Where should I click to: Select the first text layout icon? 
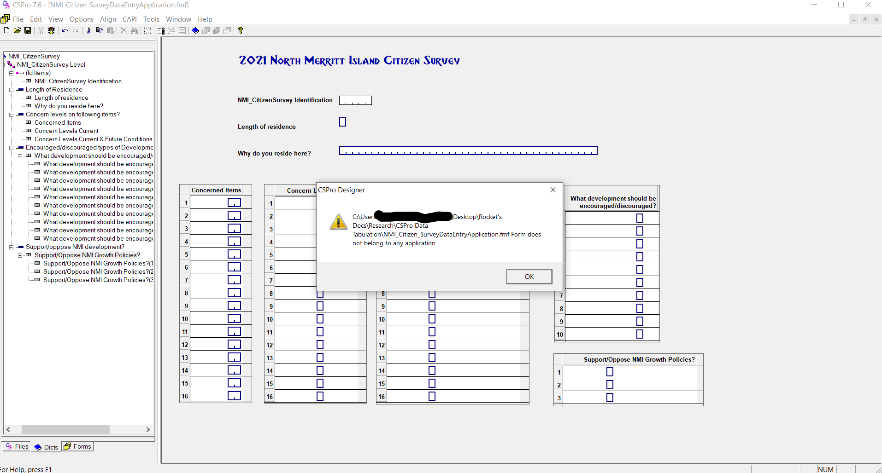point(161,30)
